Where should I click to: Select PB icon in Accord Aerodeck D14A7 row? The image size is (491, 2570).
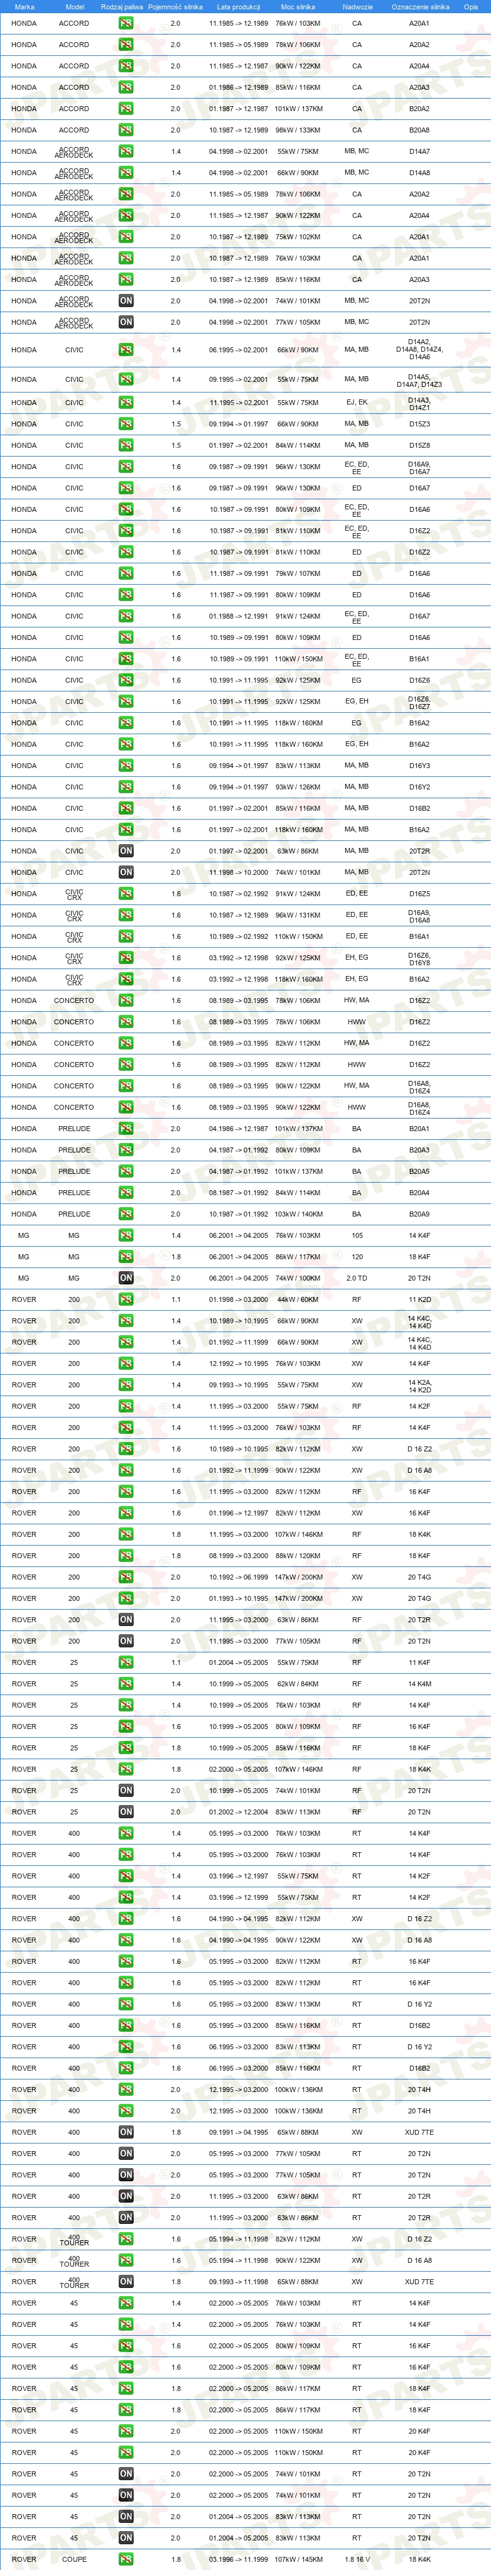click(x=126, y=151)
